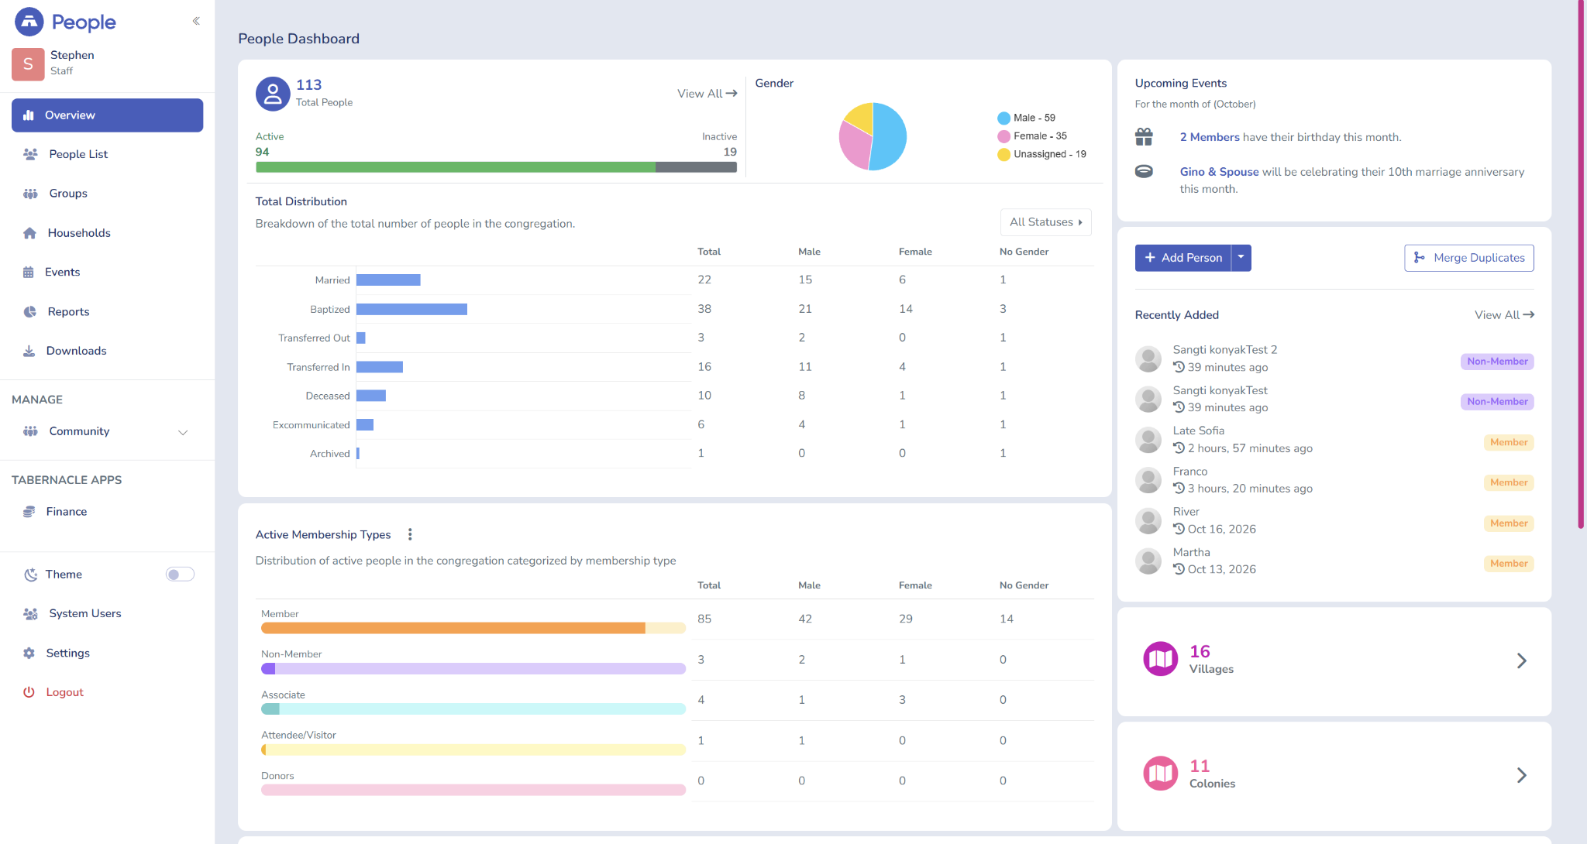
Task: Click the Households house icon
Action: (29, 233)
